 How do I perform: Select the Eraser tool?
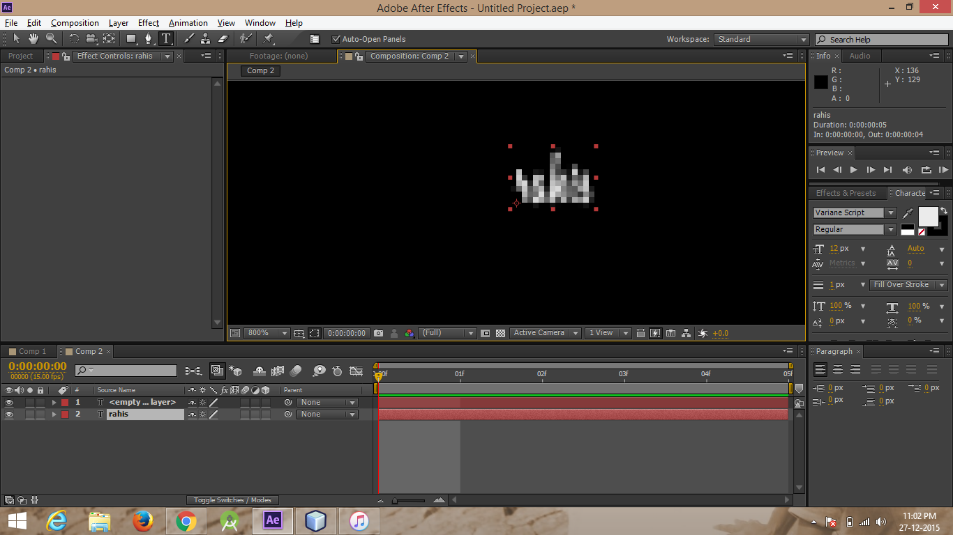[223, 39]
